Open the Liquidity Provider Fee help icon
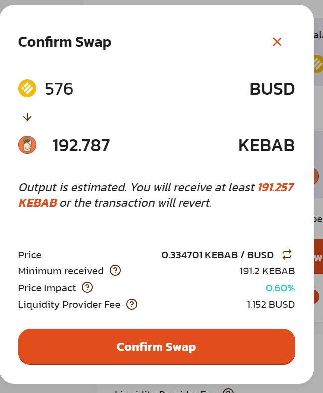Screen dimensions: 323x393 (x=132, y=304)
